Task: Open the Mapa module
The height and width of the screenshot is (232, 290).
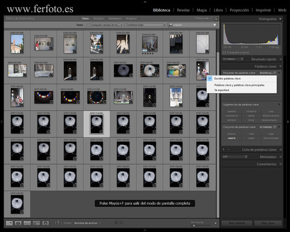Action: (202, 10)
